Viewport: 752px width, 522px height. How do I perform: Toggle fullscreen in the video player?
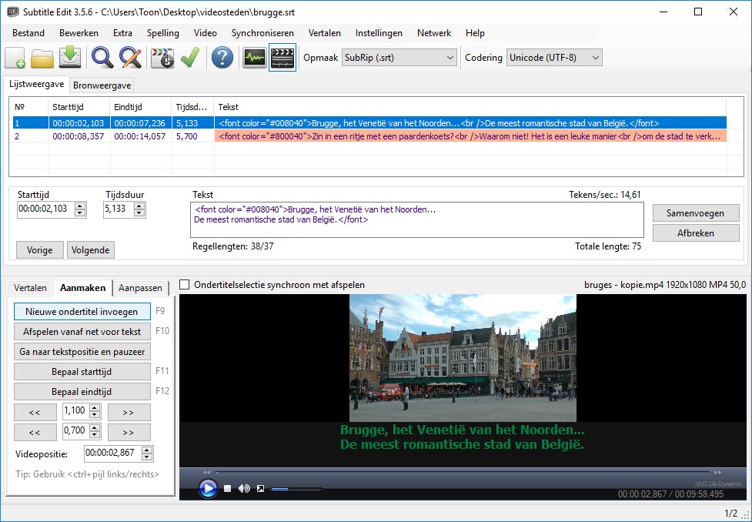click(260, 488)
